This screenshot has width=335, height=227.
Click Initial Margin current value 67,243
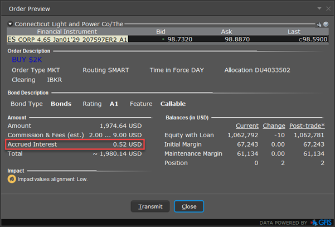[x=247, y=144]
